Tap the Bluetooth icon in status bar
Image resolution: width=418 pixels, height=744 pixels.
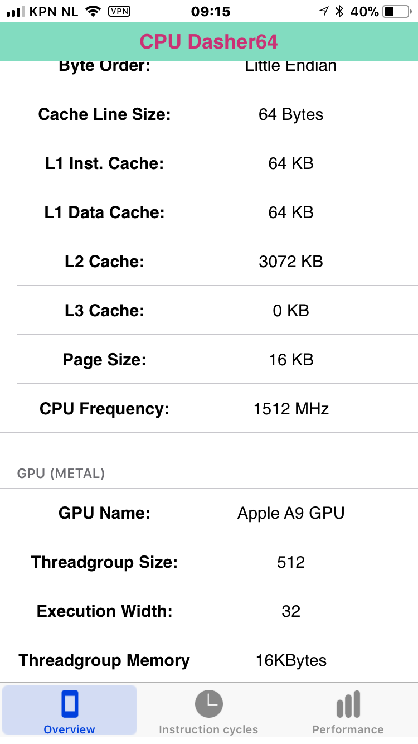pos(339,11)
